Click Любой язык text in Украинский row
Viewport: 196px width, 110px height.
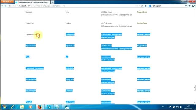coord(107,46)
